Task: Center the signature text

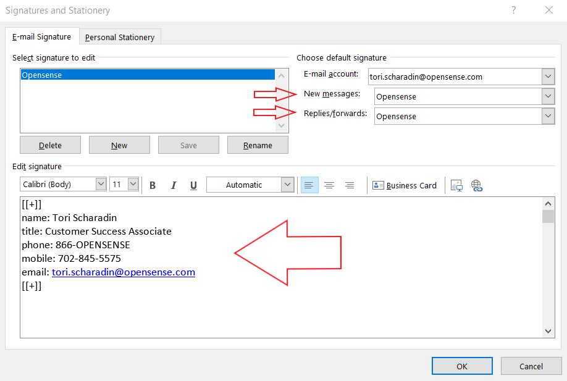Action: pos(329,185)
